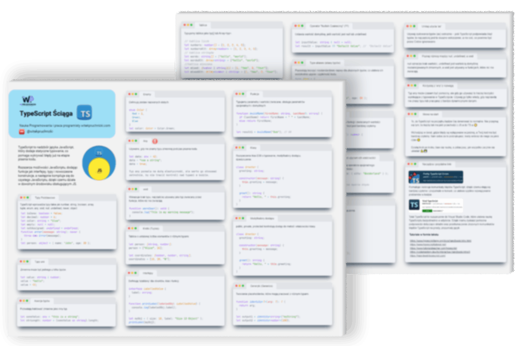Viewport: 519px width, 346px height.
Task: Click the "TypeScript Ściąga" title text
Action: tap(46, 113)
